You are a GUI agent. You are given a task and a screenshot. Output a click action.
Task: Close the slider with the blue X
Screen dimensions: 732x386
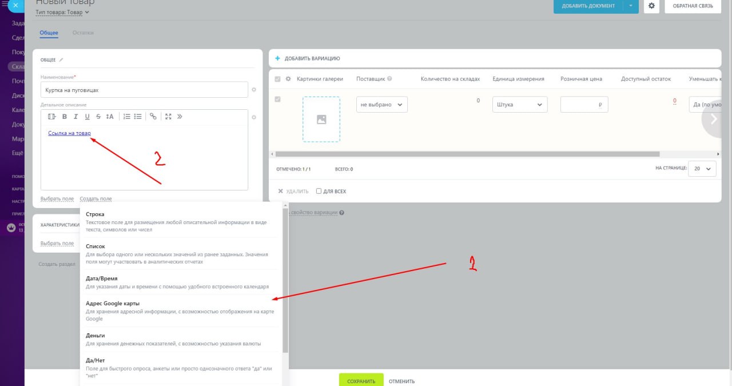click(x=16, y=5)
